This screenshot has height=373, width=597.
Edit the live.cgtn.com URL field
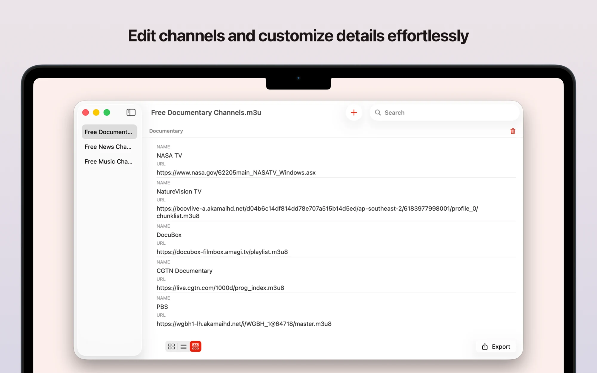point(220,288)
